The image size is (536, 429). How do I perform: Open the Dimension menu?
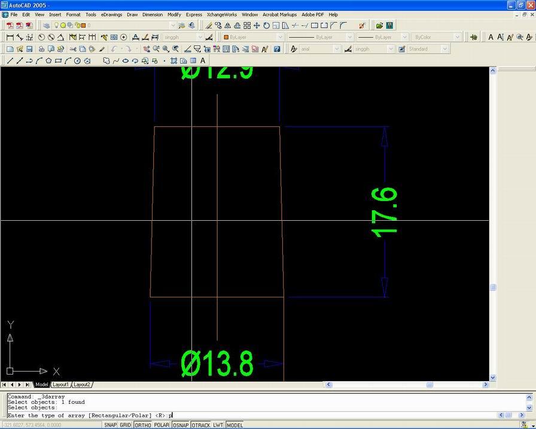click(153, 14)
